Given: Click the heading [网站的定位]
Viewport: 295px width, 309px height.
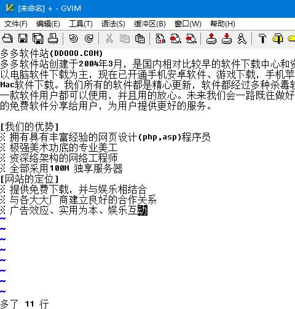Looking at the screenshot, I should (x=29, y=179).
